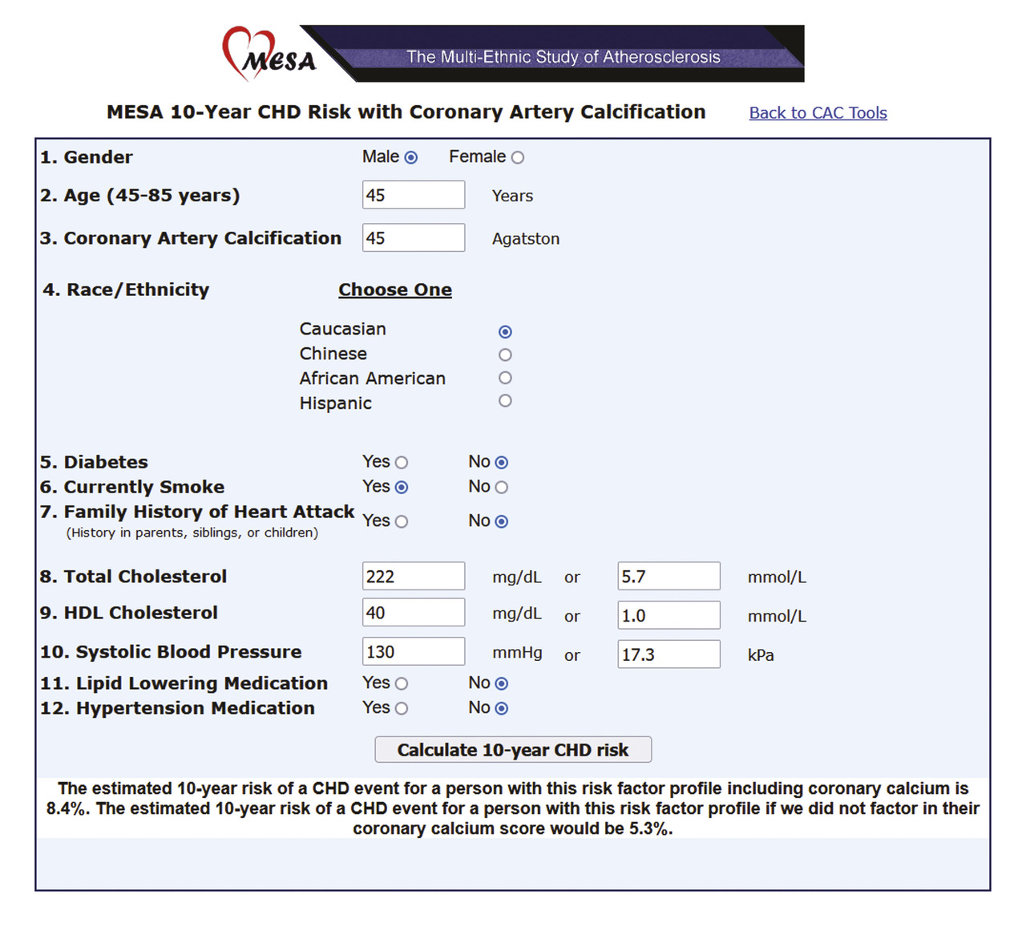Click the MESA heart logo
This screenshot has height=928, width=1026.
[x=268, y=54]
